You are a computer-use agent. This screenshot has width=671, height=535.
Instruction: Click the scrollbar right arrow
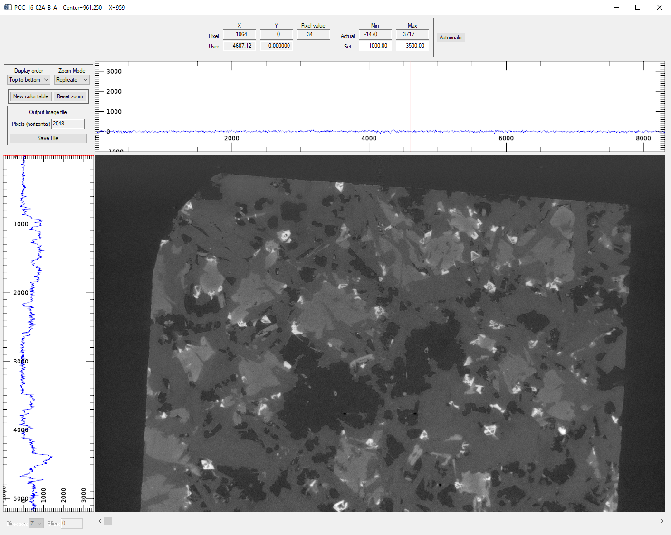pos(662,521)
